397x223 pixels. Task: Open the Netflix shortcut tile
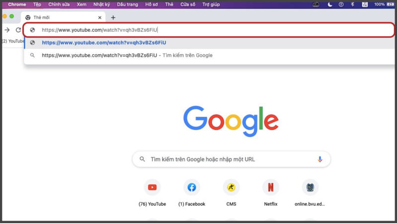(x=270, y=187)
